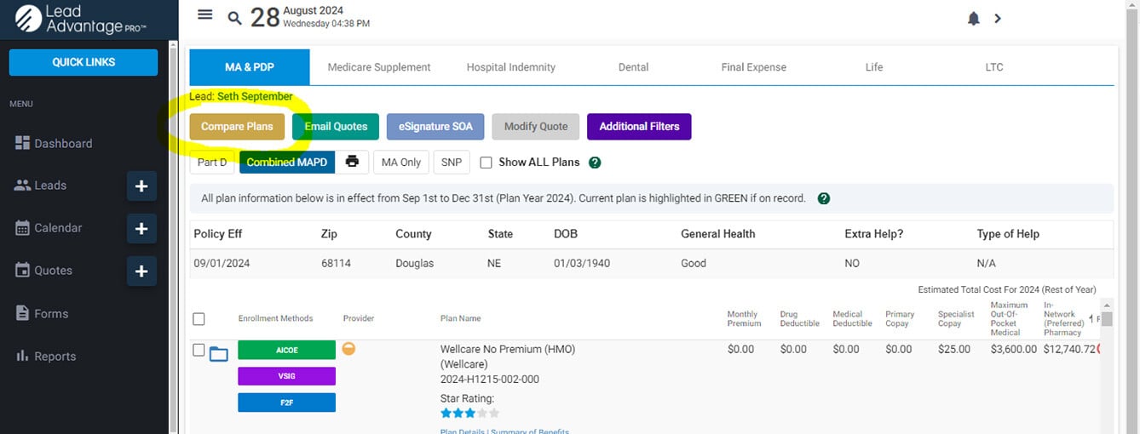
Task: Open QUICK LINKS
Action: pyautogui.click(x=83, y=62)
